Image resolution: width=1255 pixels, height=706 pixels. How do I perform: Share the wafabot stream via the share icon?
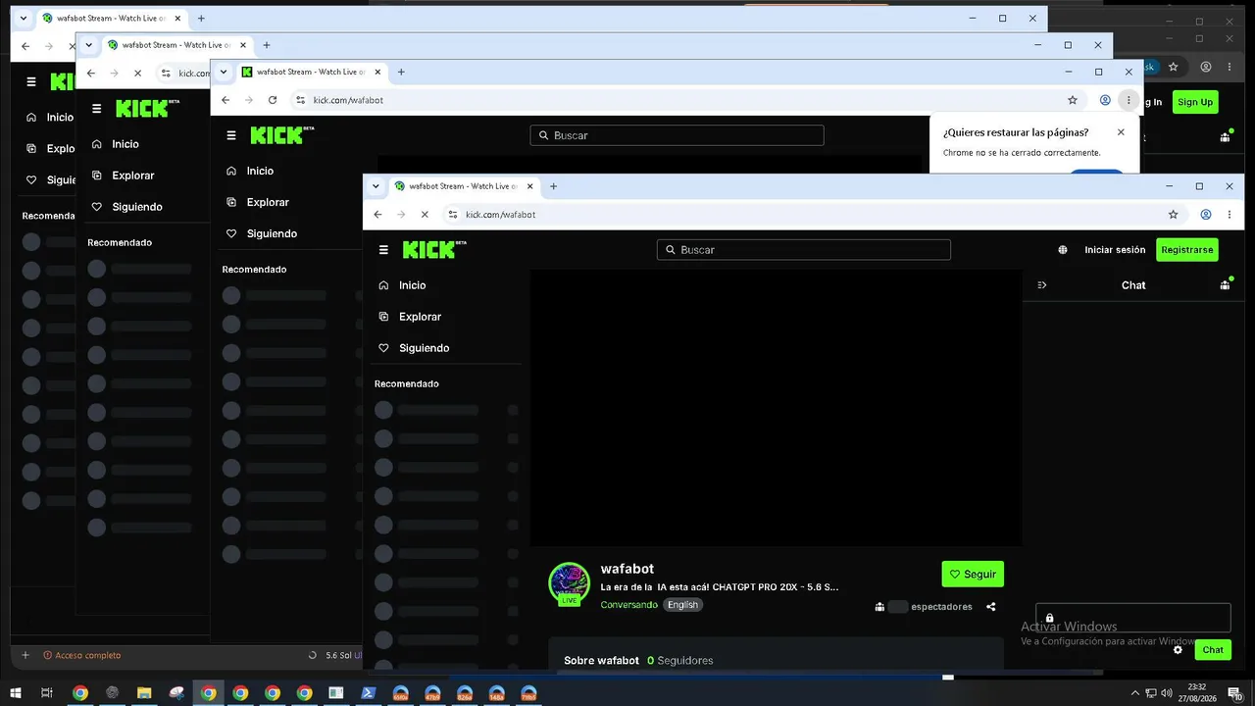coord(991,607)
